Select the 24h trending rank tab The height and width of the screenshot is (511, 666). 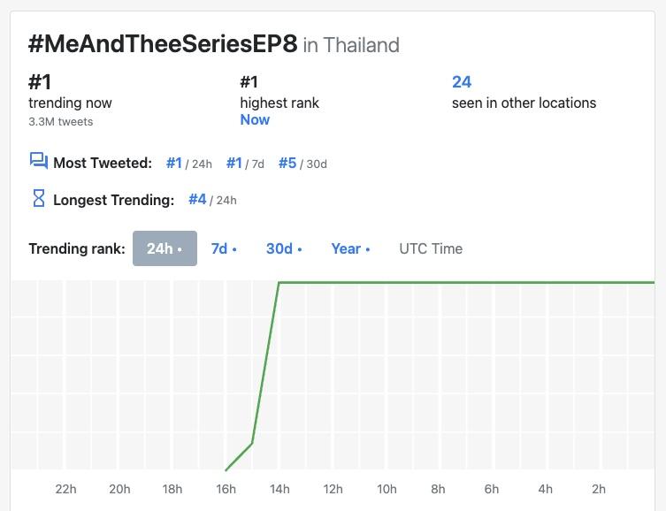[x=165, y=248]
